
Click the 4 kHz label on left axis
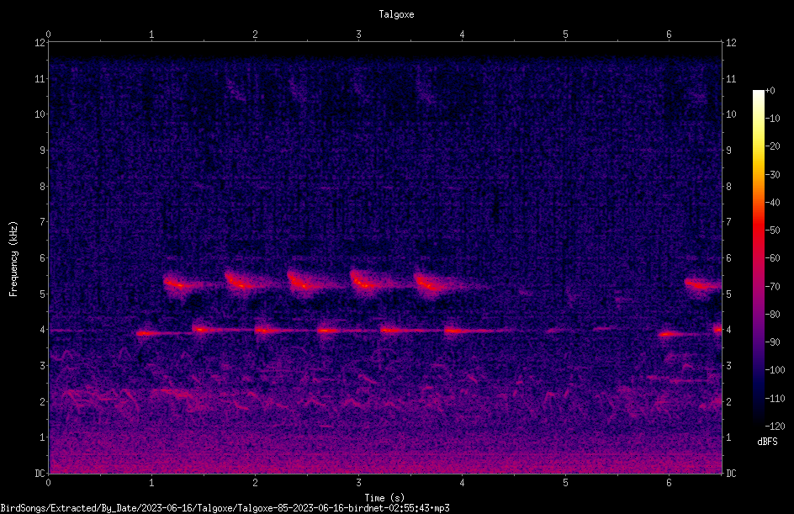click(x=42, y=330)
